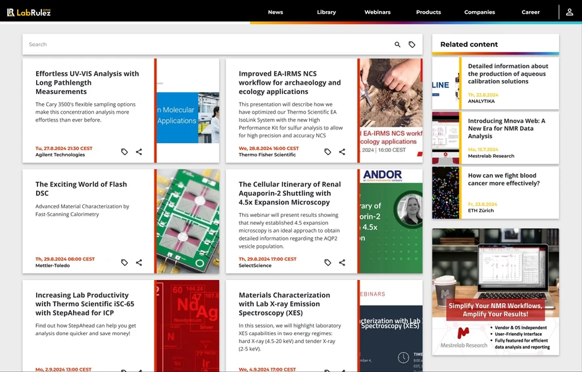
Task: Open the Products menu
Action: click(428, 12)
